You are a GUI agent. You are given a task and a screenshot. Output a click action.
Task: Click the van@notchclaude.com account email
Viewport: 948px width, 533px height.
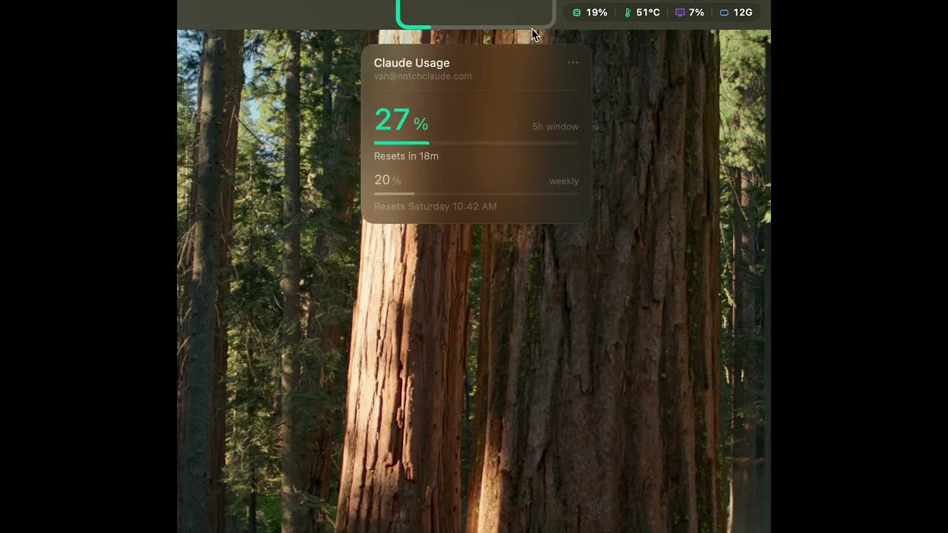coord(423,76)
